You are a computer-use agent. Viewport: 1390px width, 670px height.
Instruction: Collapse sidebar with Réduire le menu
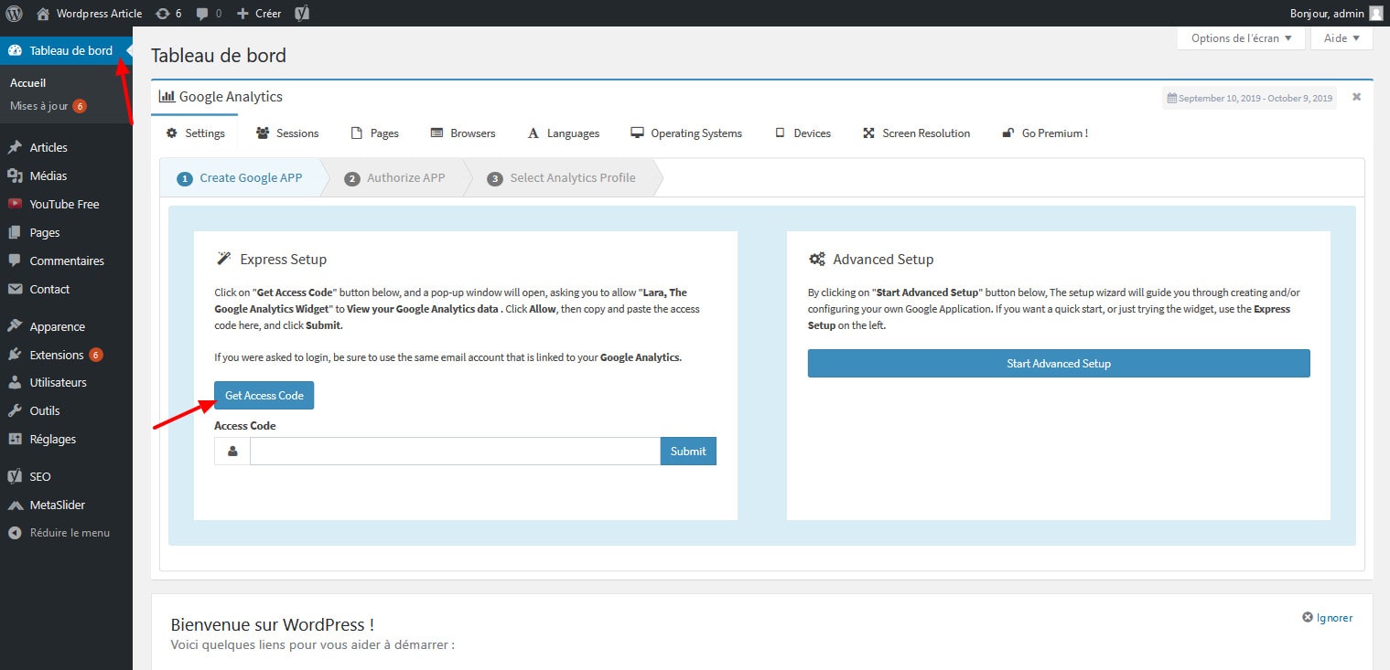[x=66, y=533]
